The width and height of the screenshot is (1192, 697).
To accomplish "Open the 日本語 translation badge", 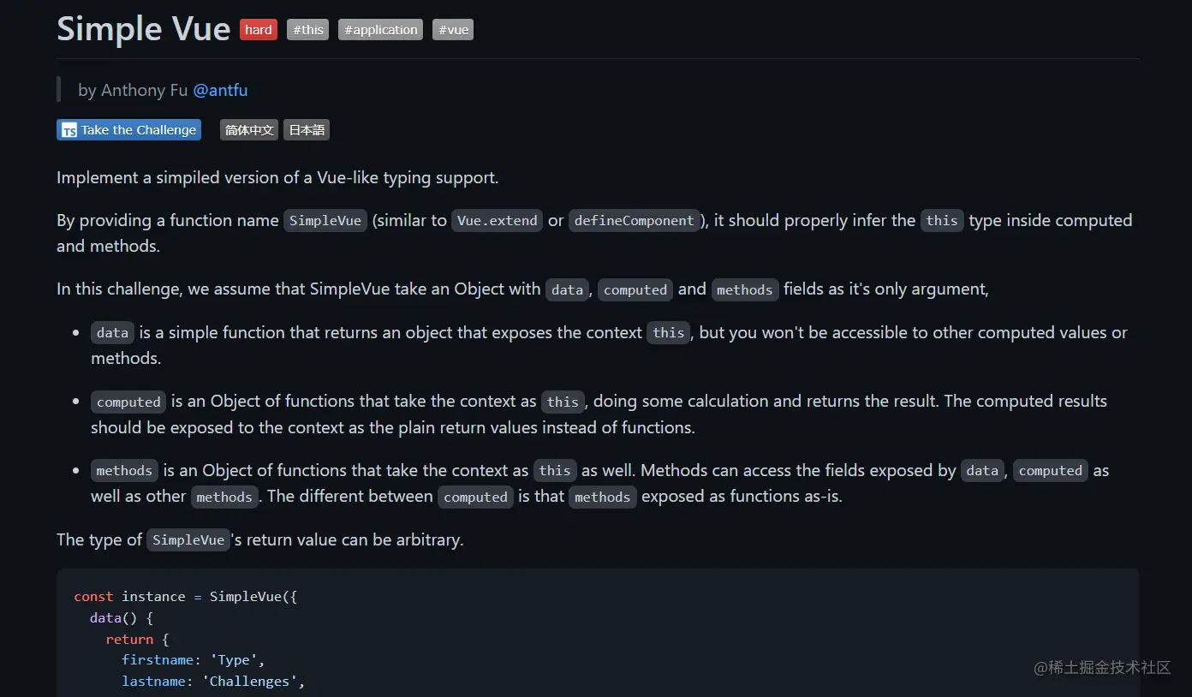I will coord(307,130).
